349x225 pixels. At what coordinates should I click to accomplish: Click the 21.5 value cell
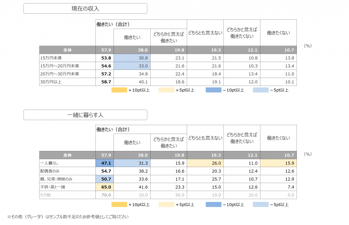pyautogui.click(x=205, y=58)
